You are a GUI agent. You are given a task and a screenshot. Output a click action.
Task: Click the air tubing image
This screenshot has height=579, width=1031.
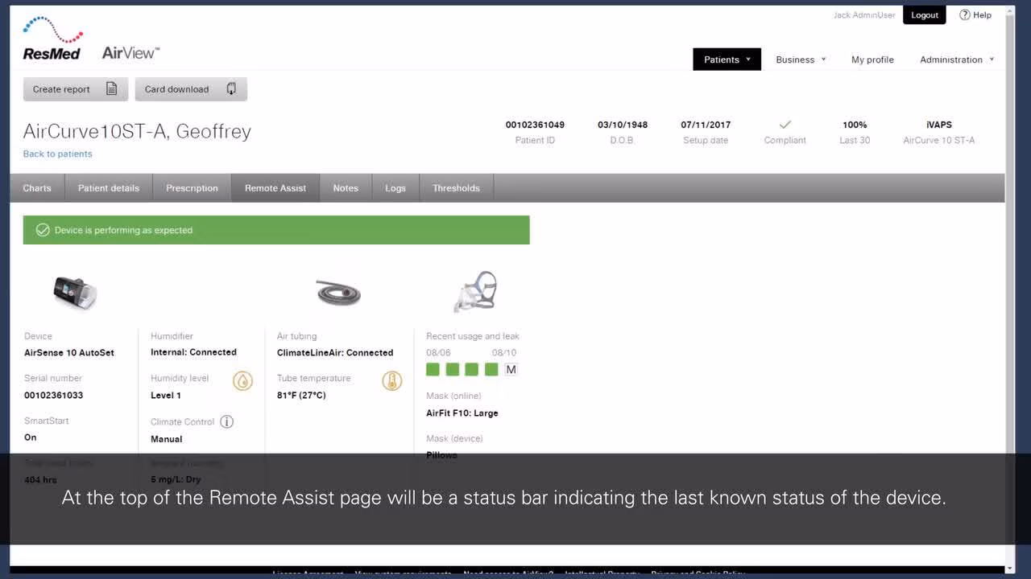click(x=338, y=293)
